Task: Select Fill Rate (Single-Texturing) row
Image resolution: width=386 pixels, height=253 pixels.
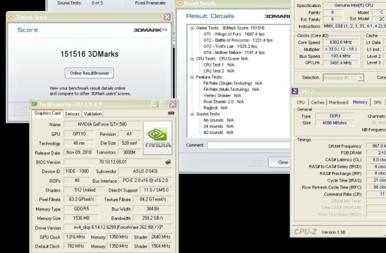Action: 233,84
